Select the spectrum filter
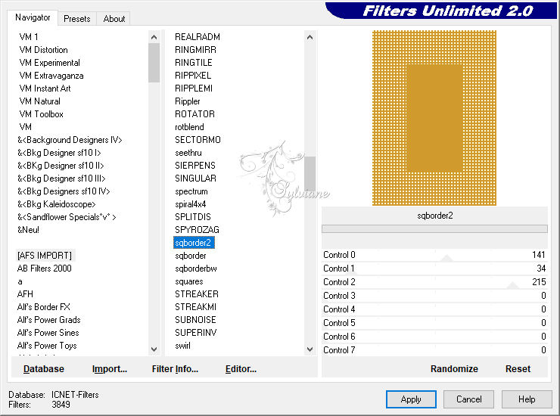The width and height of the screenshot is (560, 416). 191,191
